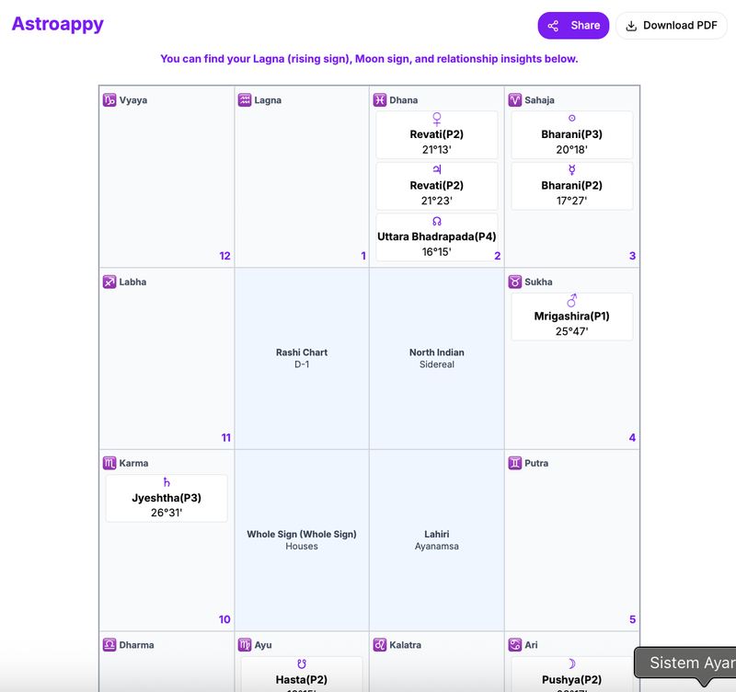Image resolution: width=736 pixels, height=692 pixels.
Task: Click the Sagittarius sign icon in Labha
Action: 109,282
